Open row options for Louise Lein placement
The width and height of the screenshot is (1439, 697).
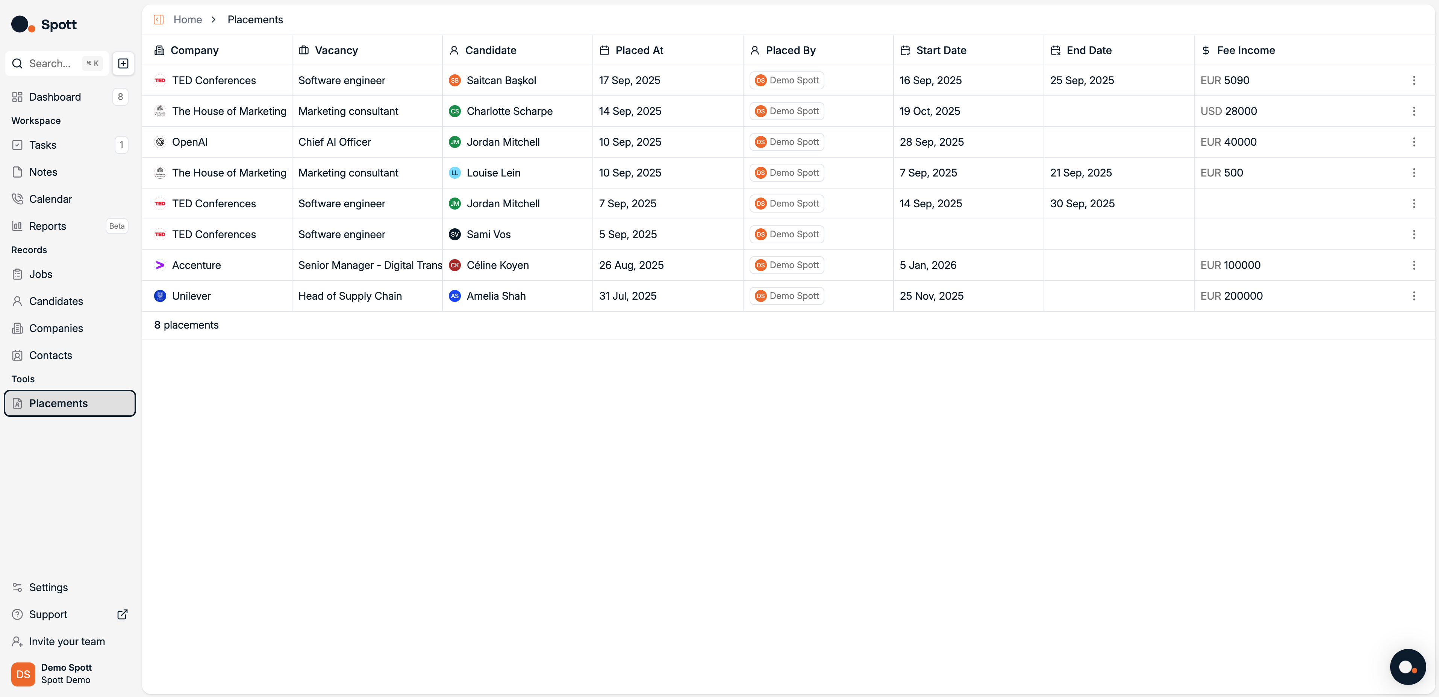pos(1414,173)
